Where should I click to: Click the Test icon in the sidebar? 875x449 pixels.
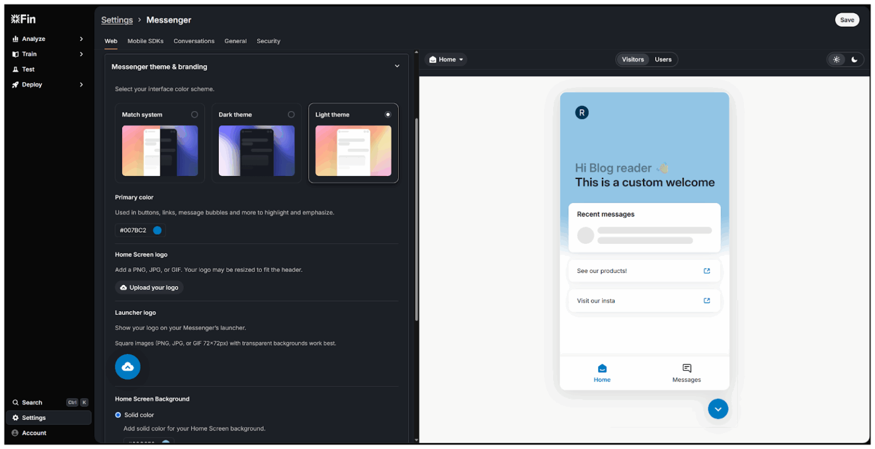tap(16, 69)
